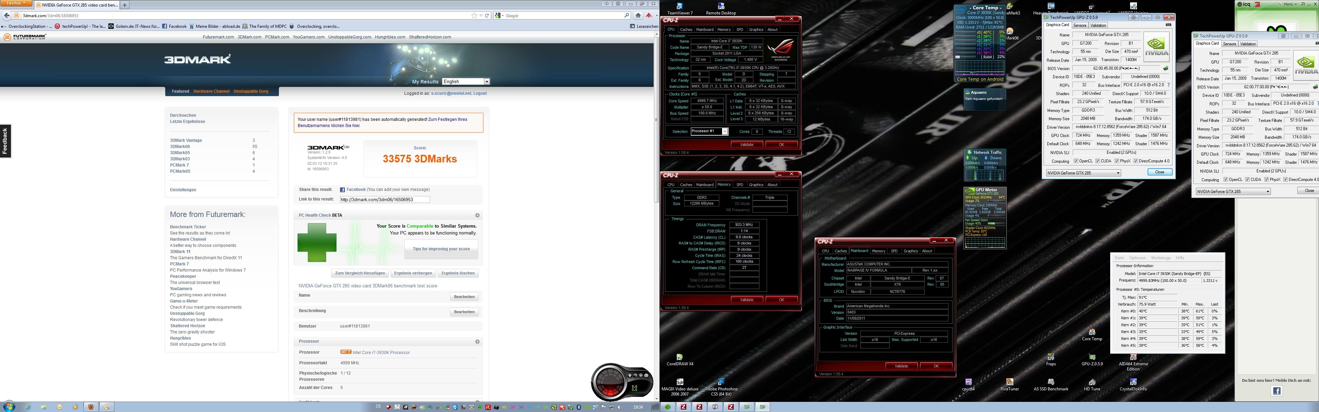This screenshot has width=1319, height=412.
Task: Open Graphics tab in CPU-Z Mainboard window
Action: (x=910, y=251)
